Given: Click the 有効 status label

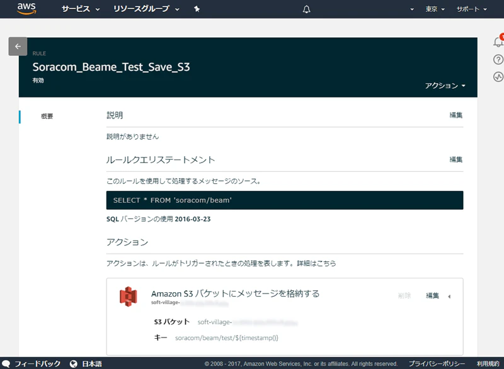Looking at the screenshot, I should pyautogui.click(x=38, y=81).
